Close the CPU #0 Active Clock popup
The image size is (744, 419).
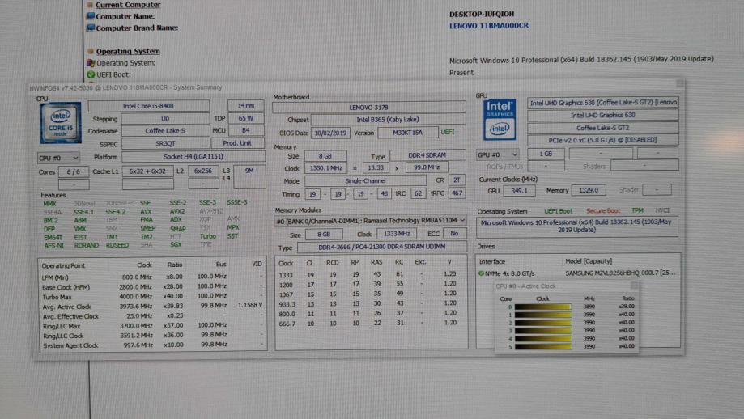click(635, 286)
